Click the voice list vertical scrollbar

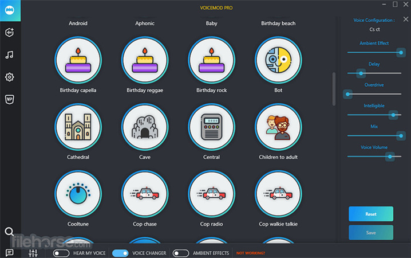coord(334,89)
